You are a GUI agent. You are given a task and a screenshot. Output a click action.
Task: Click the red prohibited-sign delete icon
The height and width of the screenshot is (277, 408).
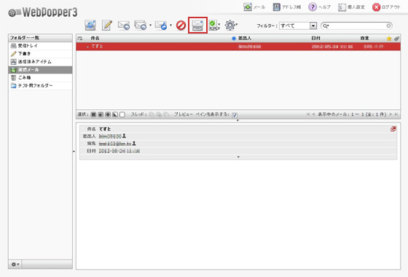[181, 26]
